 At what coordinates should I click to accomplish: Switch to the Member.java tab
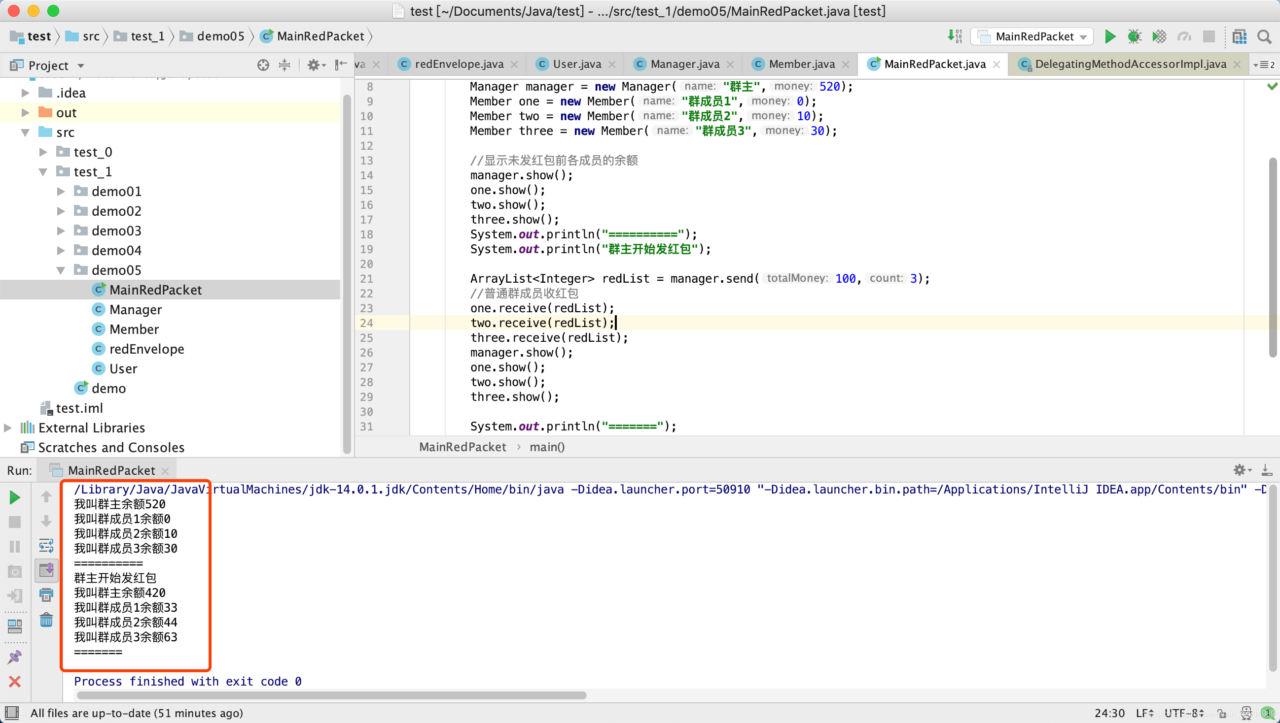[x=801, y=64]
